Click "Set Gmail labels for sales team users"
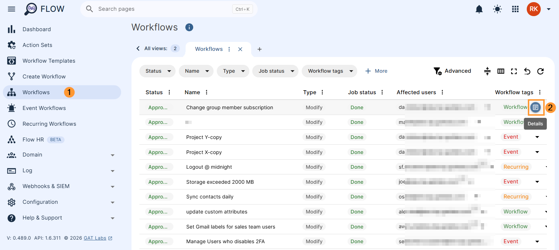This screenshot has width=559, height=250. (231, 227)
